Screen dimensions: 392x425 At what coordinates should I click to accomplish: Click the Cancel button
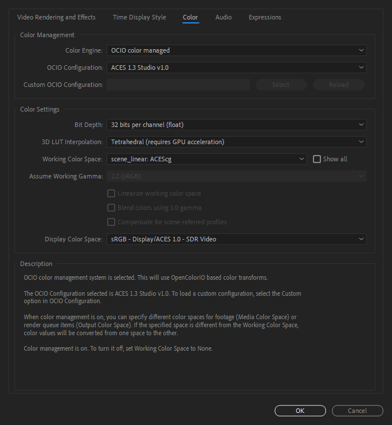pos(357,411)
